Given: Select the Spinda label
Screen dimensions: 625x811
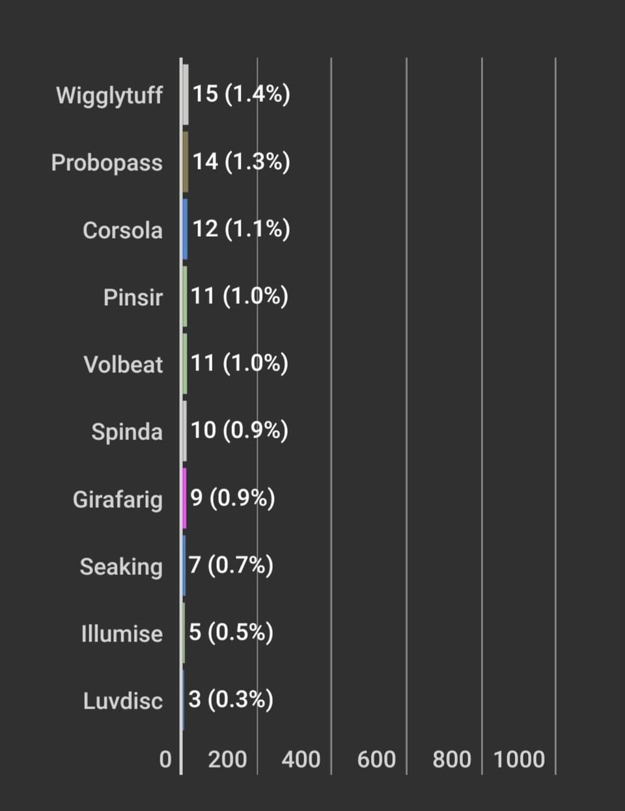Looking at the screenshot, I should pyautogui.click(x=127, y=432).
